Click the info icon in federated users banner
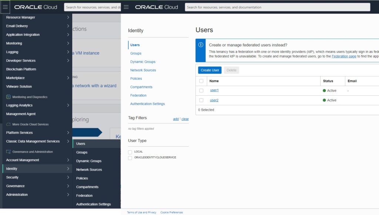379x215 pixels. pos(201,45)
